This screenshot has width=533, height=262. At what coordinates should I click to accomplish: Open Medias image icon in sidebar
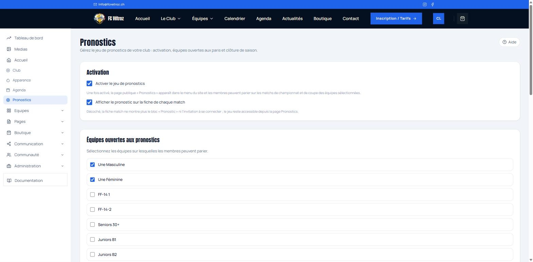pyautogui.click(x=9, y=49)
